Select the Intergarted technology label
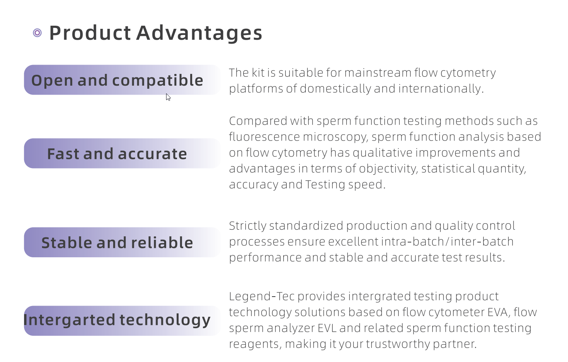 click(117, 320)
